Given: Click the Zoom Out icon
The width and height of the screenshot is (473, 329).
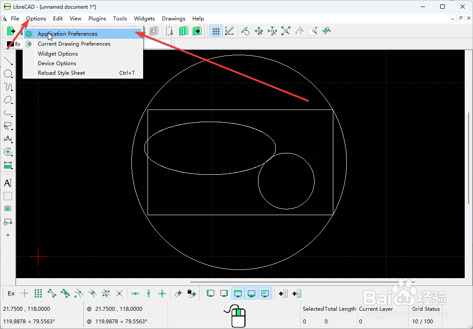Looking at the screenshot, I should 272,31.
